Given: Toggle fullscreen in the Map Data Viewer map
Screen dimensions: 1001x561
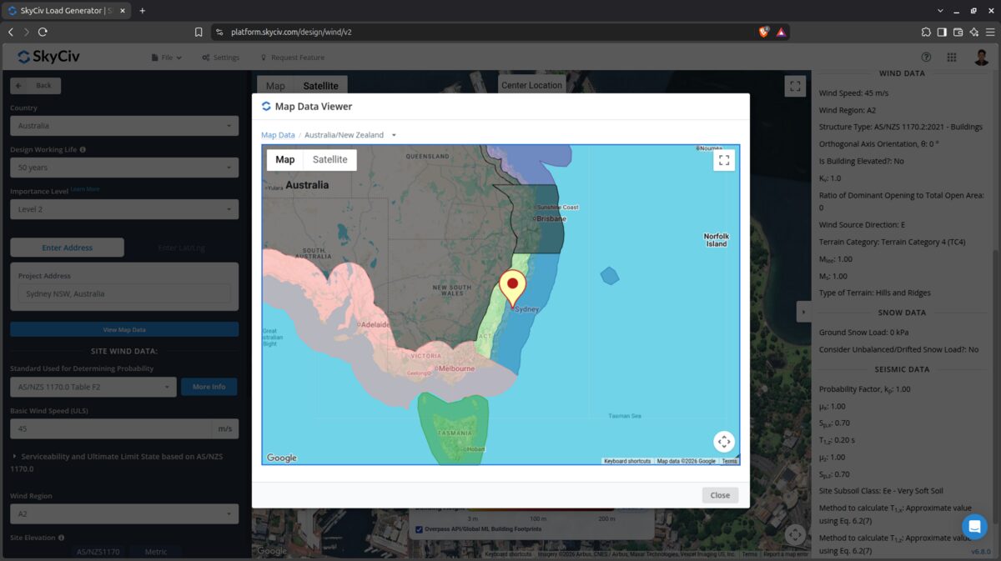Looking at the screenshot, I should click(x=724, y=160).
